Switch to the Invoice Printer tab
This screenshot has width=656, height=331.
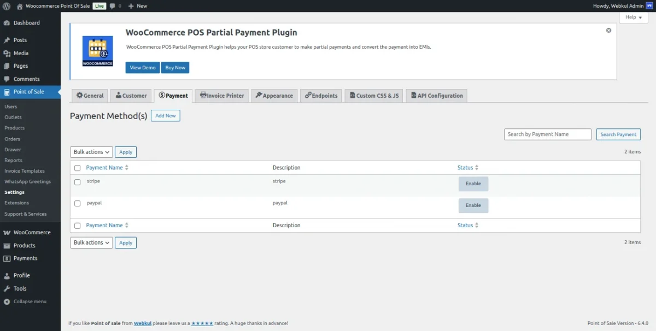coord(222,96)
